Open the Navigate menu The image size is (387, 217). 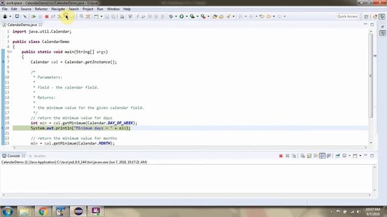click(x=58, y=9)
